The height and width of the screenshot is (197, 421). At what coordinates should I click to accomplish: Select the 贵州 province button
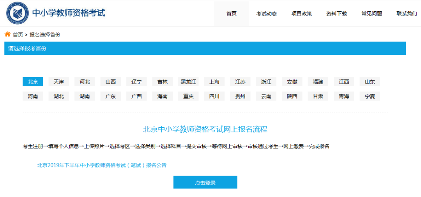click(x=240, y=96)
